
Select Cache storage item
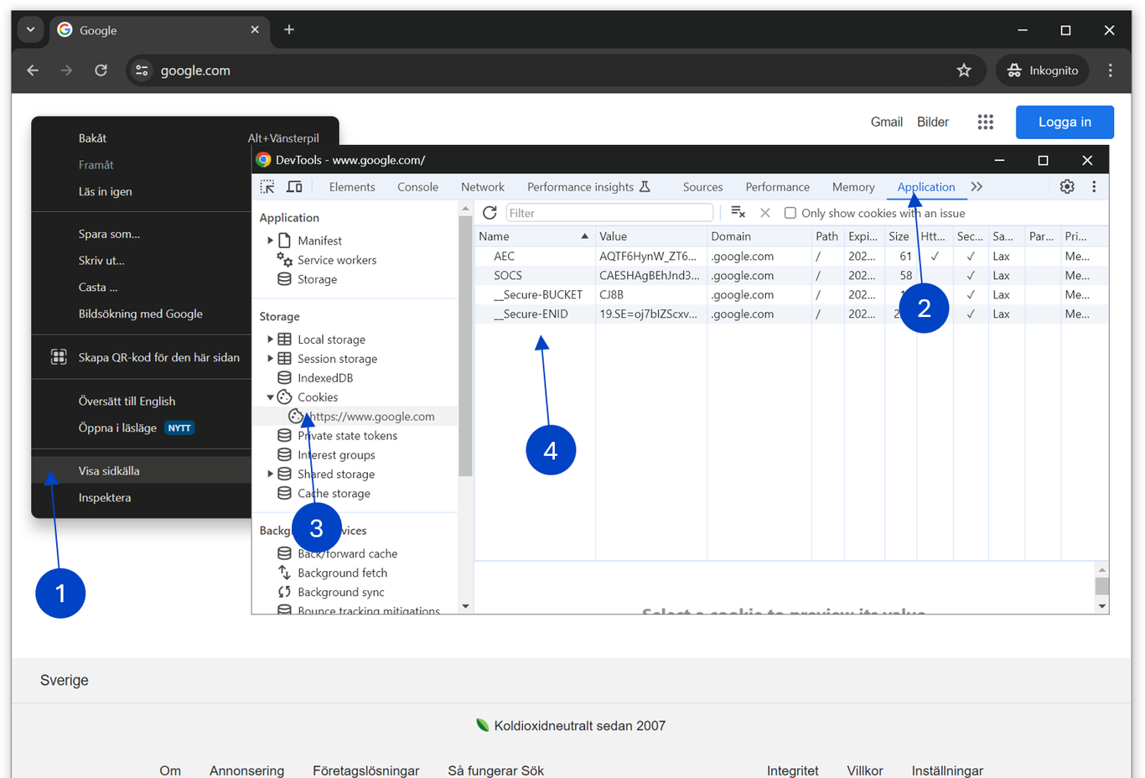click(x=334, y=494)
